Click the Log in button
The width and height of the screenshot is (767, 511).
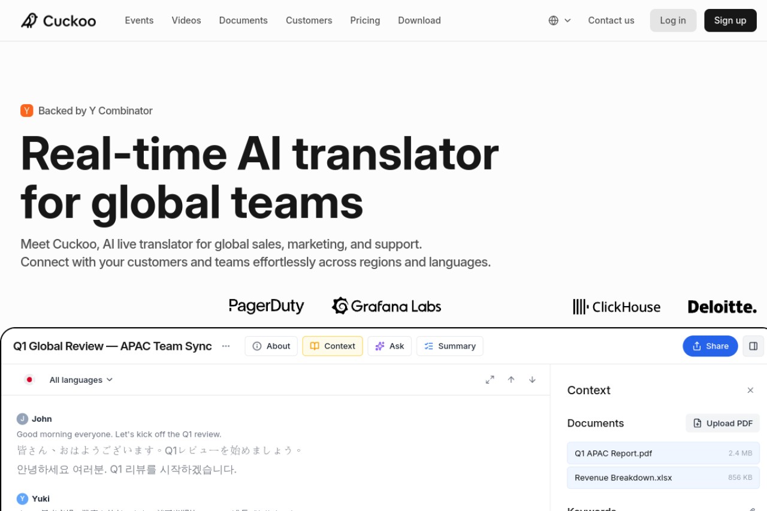click(x=673, y=20)
